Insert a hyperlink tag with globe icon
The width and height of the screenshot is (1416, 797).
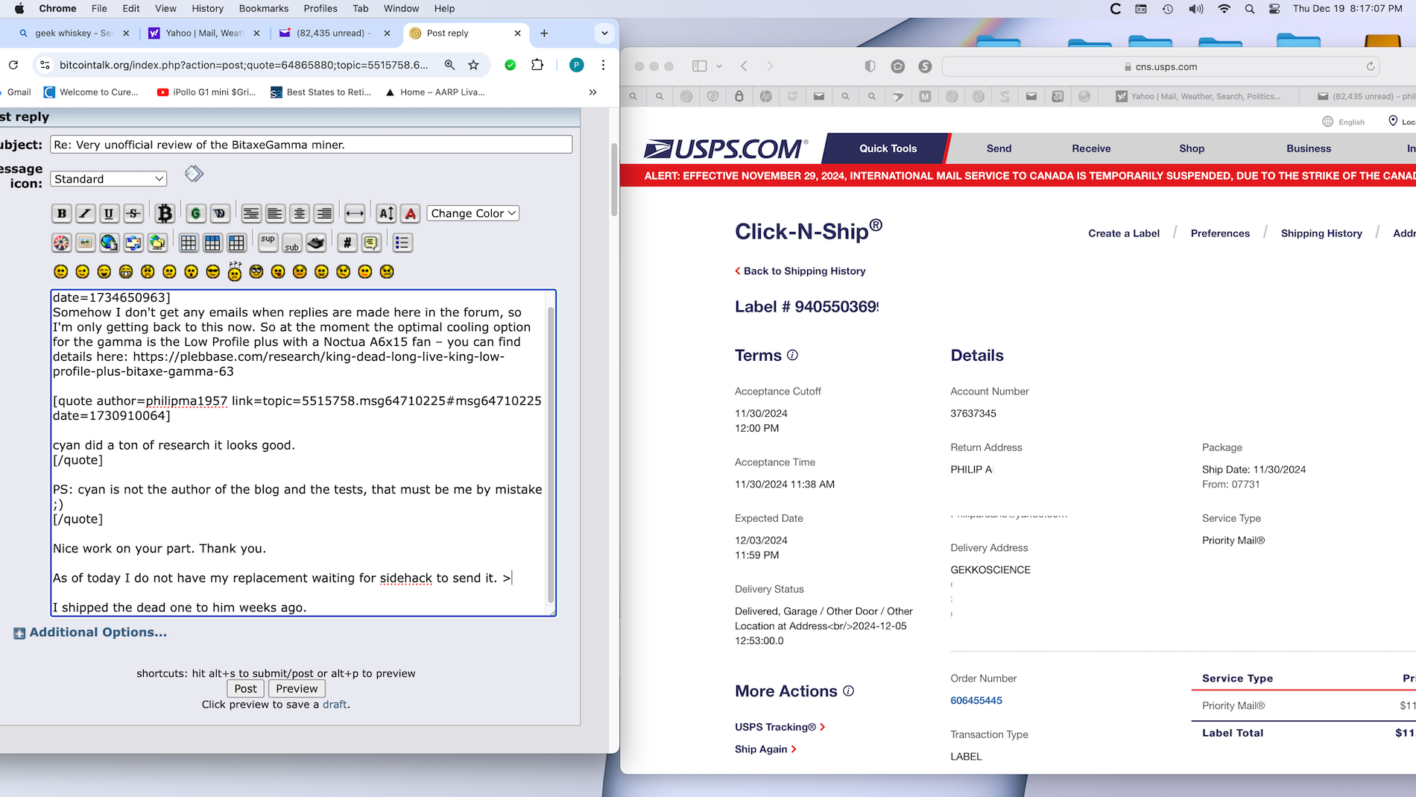(x=109, y=242)
